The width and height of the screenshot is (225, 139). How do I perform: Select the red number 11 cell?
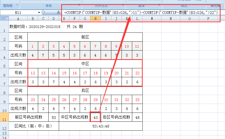pos(137,46)
